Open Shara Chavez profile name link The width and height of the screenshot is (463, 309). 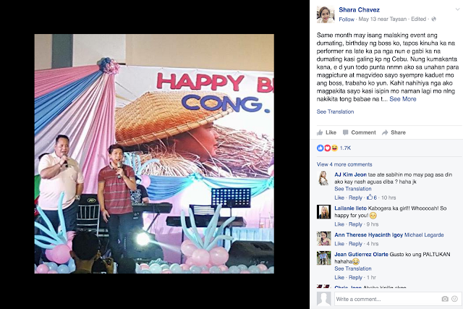click(x=359, y=9)
